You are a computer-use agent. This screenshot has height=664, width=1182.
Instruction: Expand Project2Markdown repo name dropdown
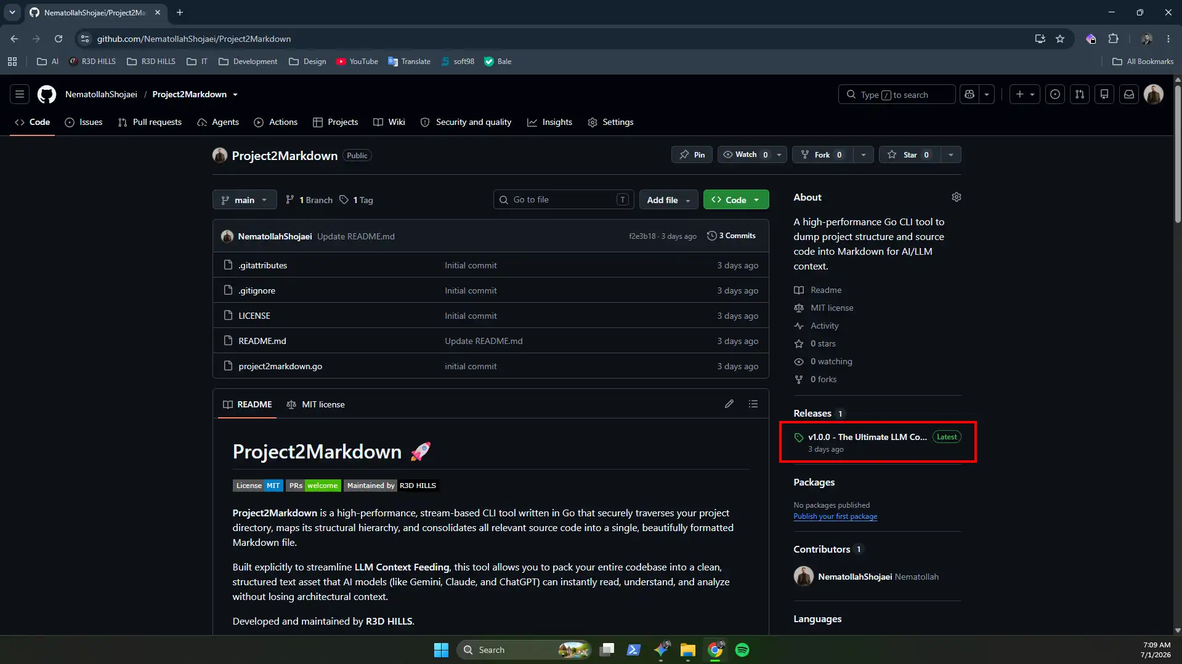pos(235,95)
